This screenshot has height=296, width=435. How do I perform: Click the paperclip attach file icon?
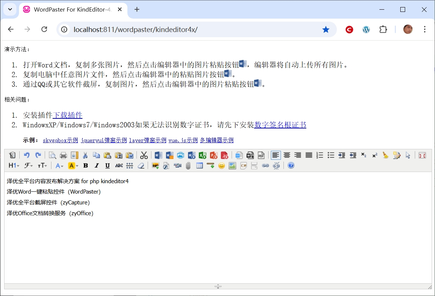pyautogui.click(x=188, y=166)
